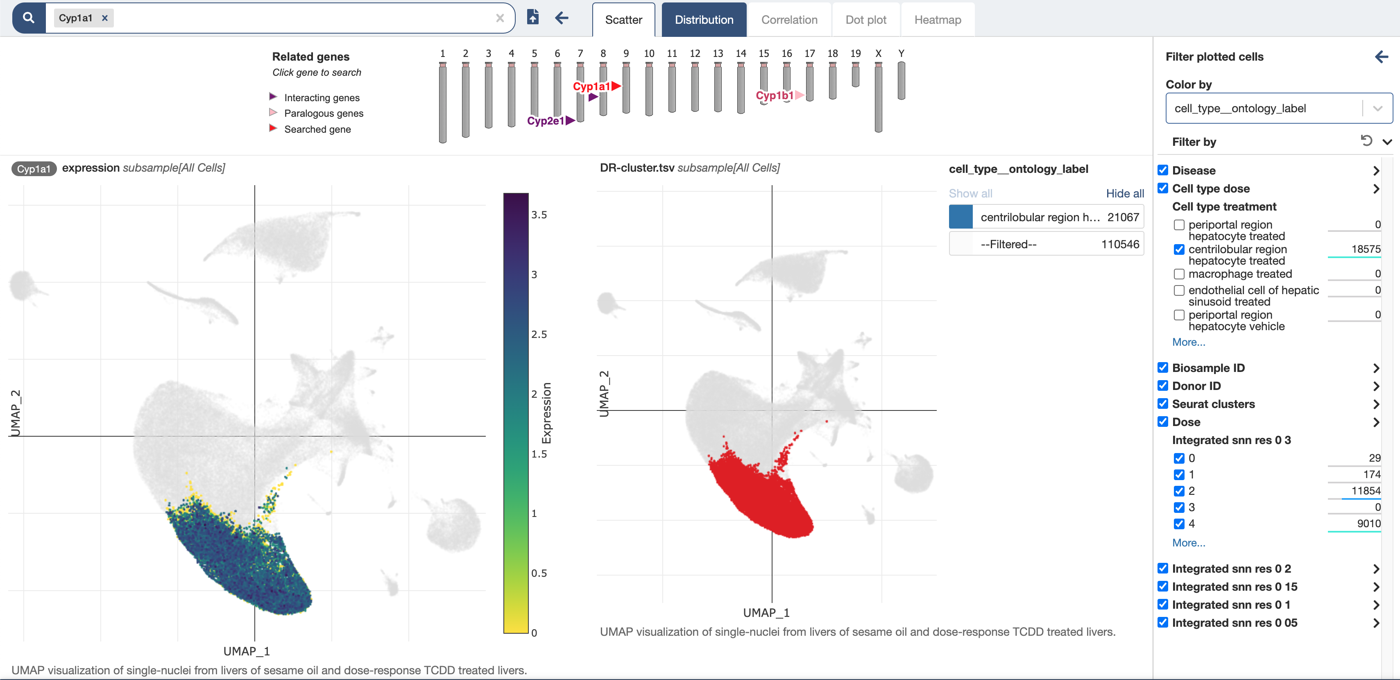Expand the Dose filter
Screen dimensions: 1400x680
[x=1375, y=422]
